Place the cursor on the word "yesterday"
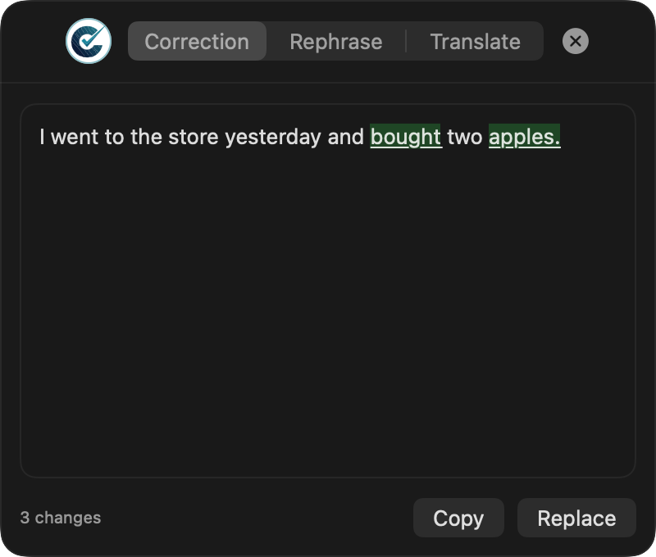 (x=273, y=137)
